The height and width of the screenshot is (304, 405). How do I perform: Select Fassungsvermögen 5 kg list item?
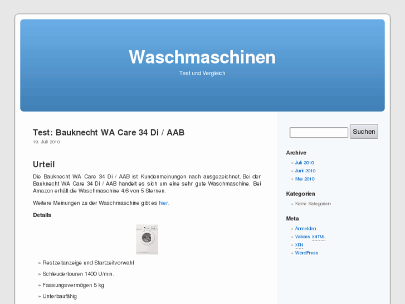coord(73,285)
